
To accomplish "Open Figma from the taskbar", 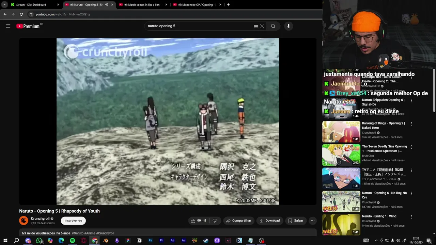I will (x=128, y=241).
